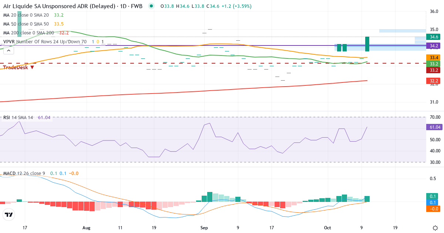The width and height of the screenshot is (444, 233).
Task: Click the TradingView logo
Action: pos(9,215)
